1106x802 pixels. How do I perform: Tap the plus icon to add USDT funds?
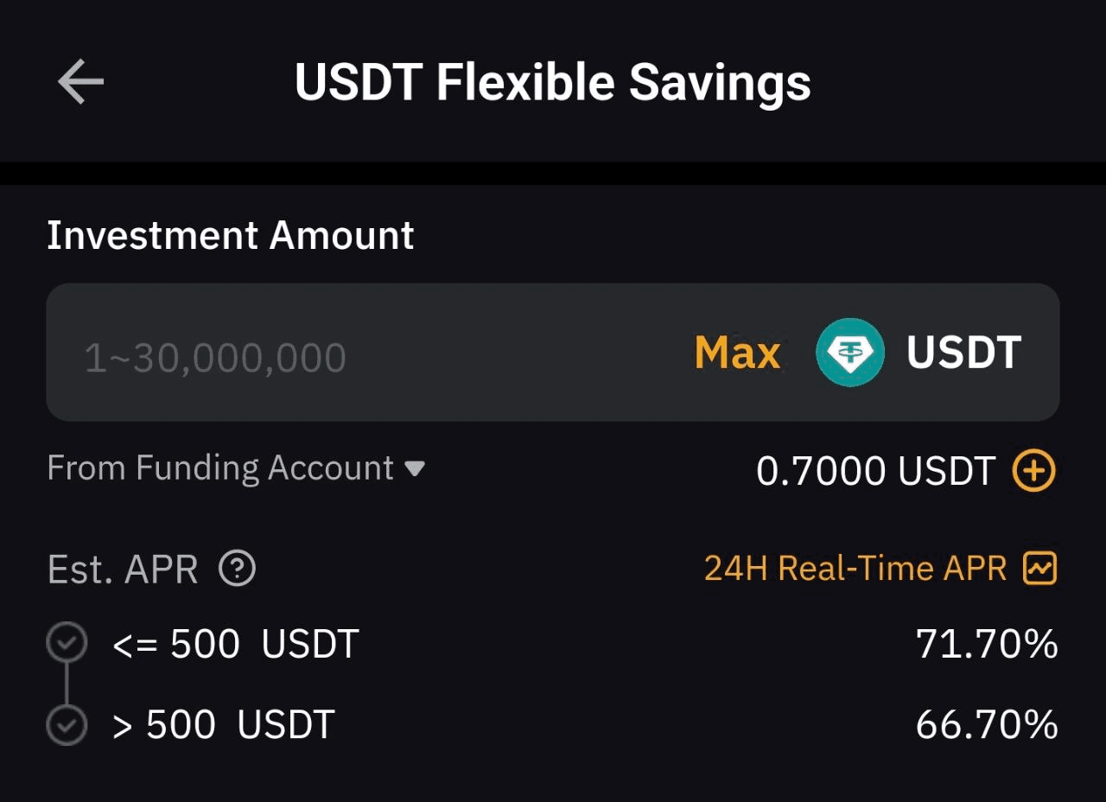pos(1034,471)
